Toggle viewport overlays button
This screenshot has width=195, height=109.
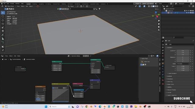[x=144, y=6]
